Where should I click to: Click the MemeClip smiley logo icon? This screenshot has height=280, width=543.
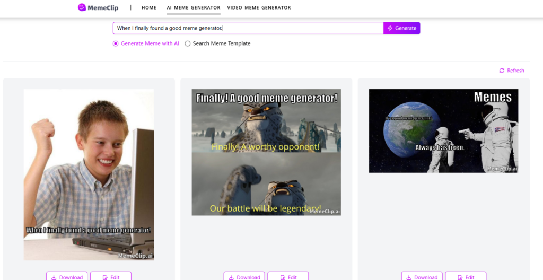pyautogui.click(x=82, y=7)
